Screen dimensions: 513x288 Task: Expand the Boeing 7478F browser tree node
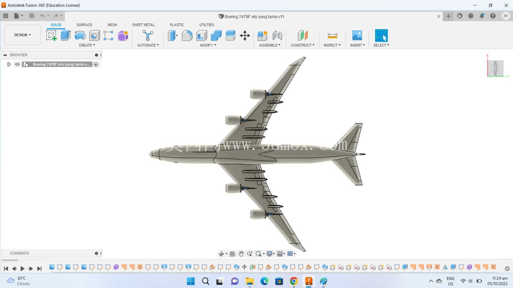click(9, 64)
